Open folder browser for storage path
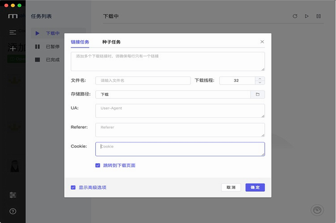This screenshot has width=336, height=223. pyautogui.click(x=258, y=94)
